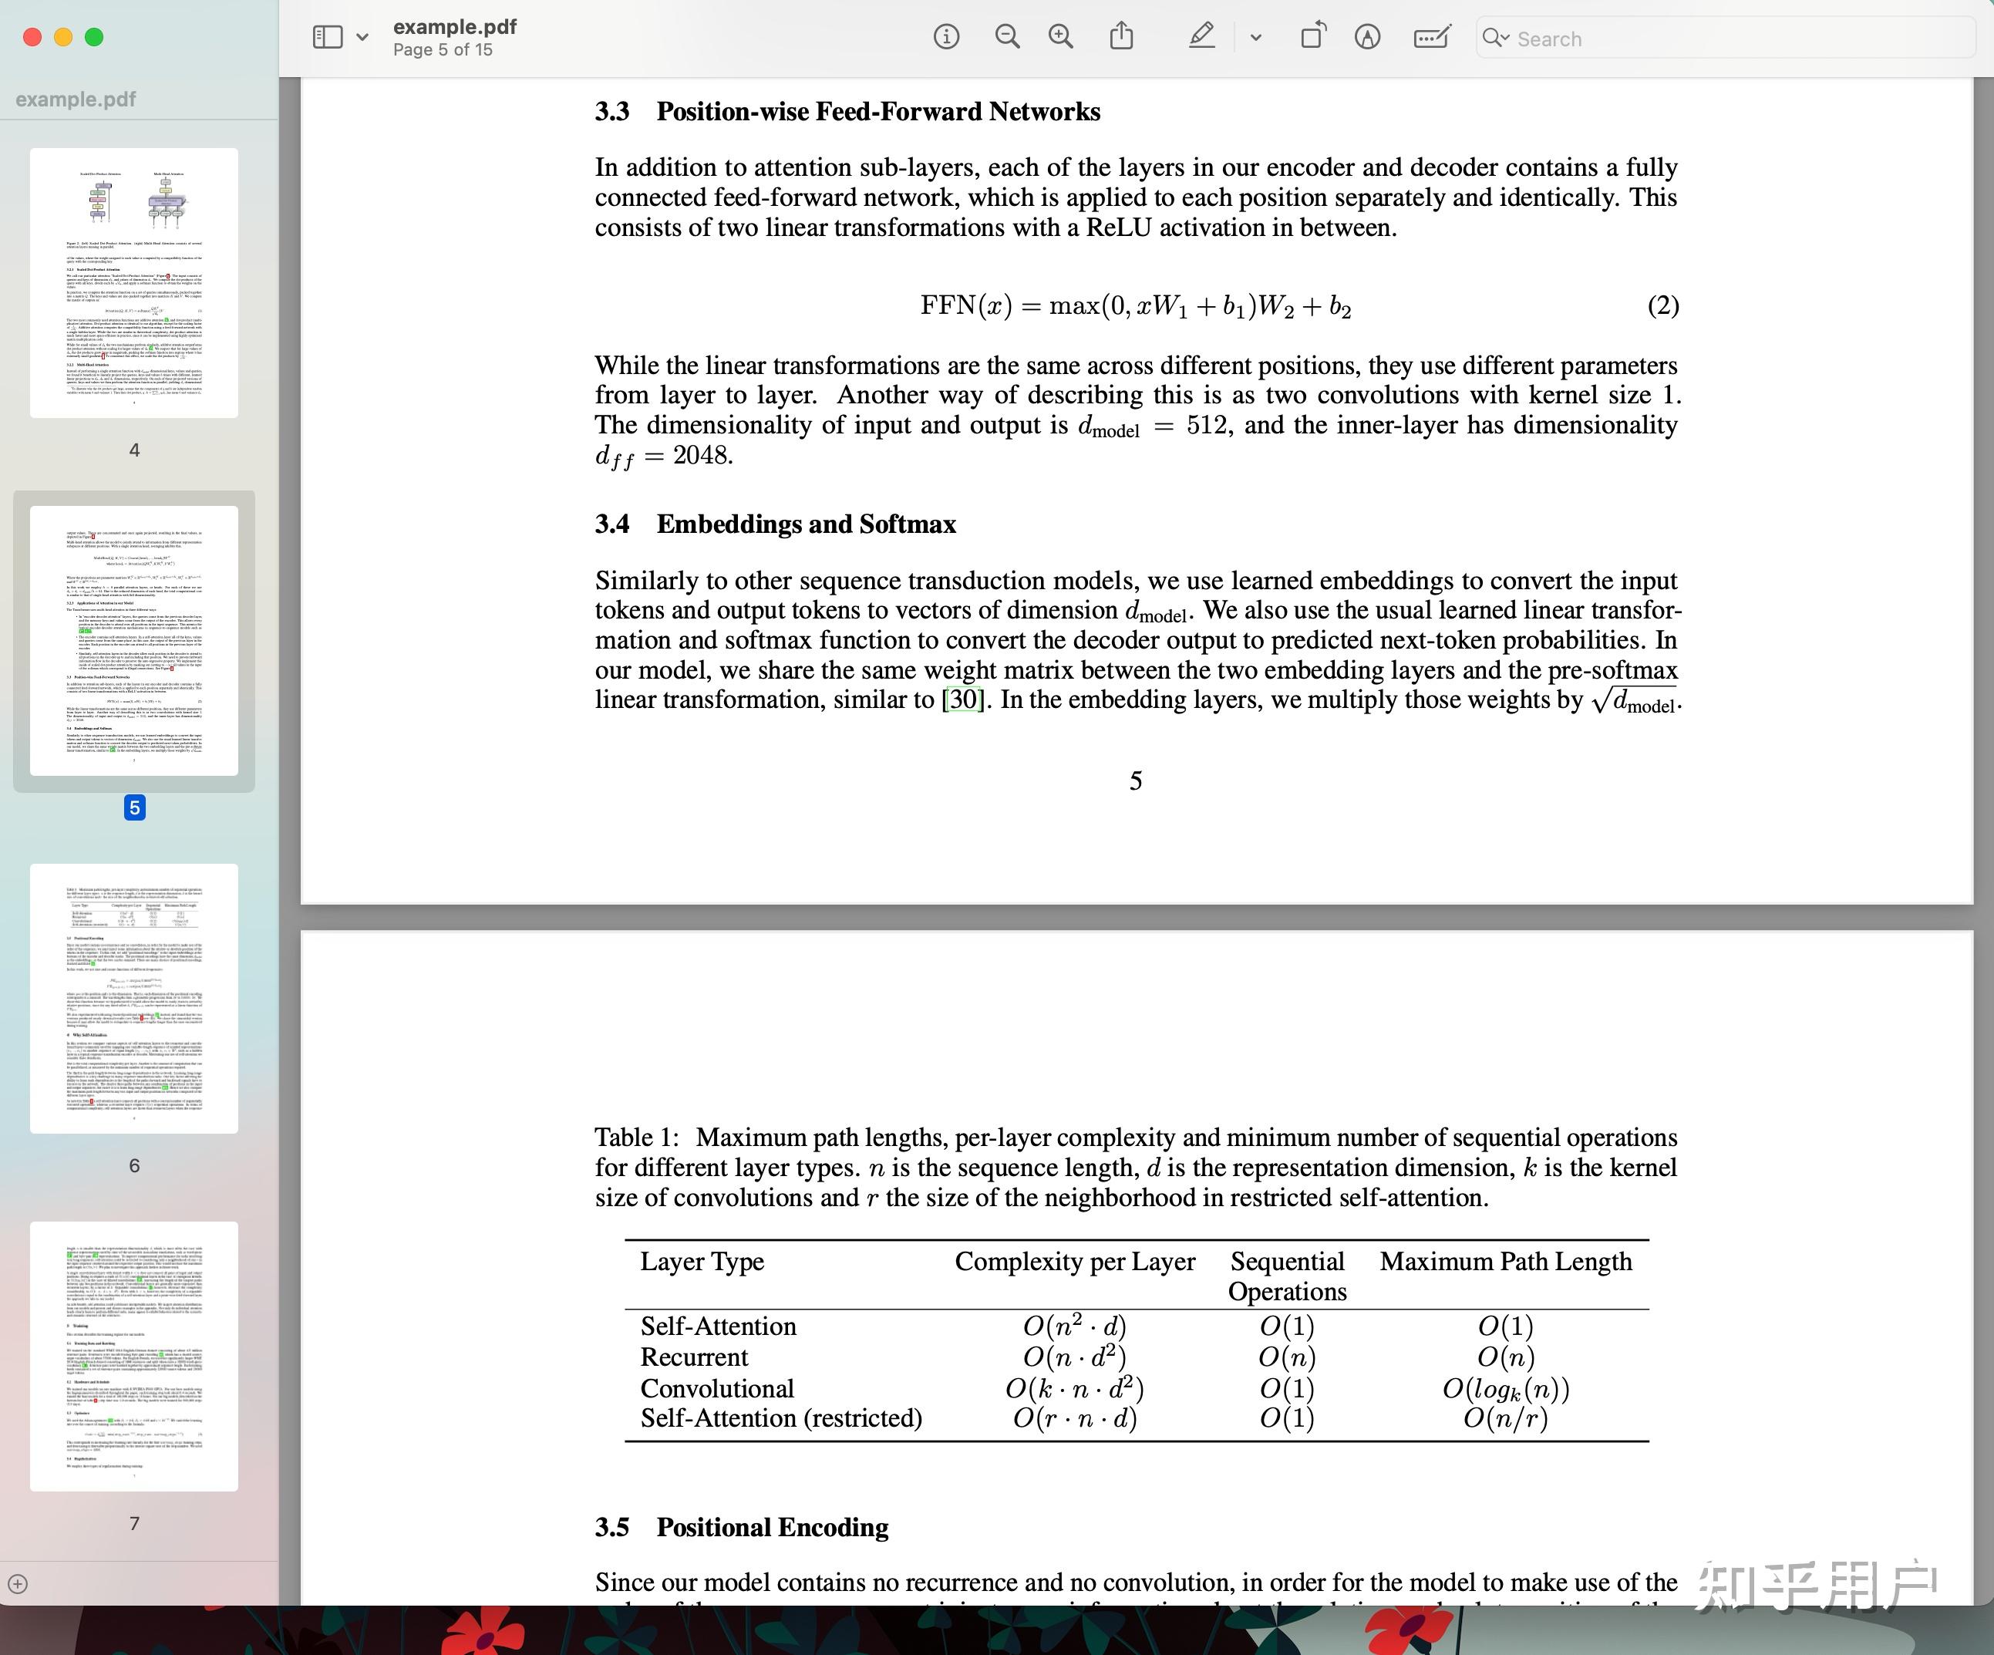
Task: Expand the sidebar view options chevron
Action: pos(362,38)
